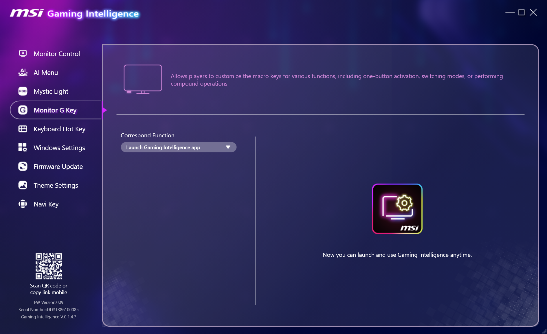Click the Keyboard Hot Key icon

pyautogui.click(x=23, y=129)
